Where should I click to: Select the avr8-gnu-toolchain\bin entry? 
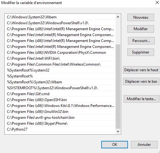[x=60, y=118]
